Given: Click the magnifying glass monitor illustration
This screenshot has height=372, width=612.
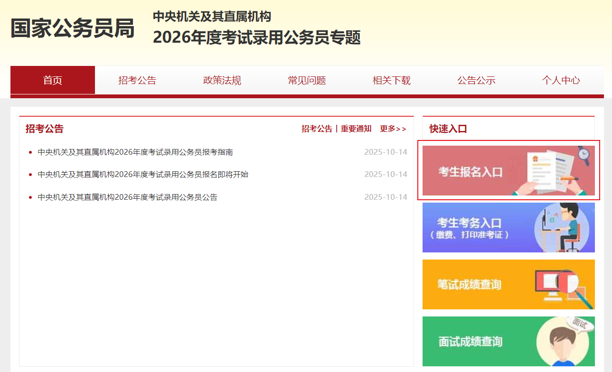Looking at the screenshot, I should (563, 285).
